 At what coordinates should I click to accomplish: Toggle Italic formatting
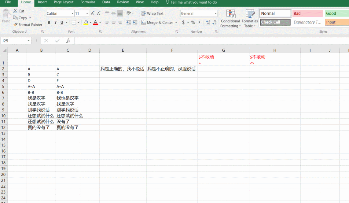pos(55,23)
